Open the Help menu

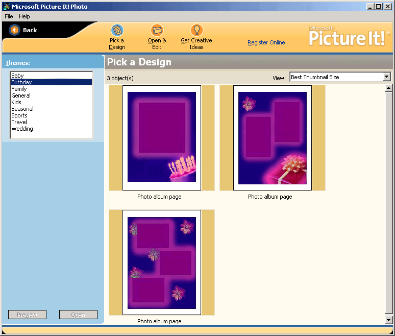tap(24, 16)
